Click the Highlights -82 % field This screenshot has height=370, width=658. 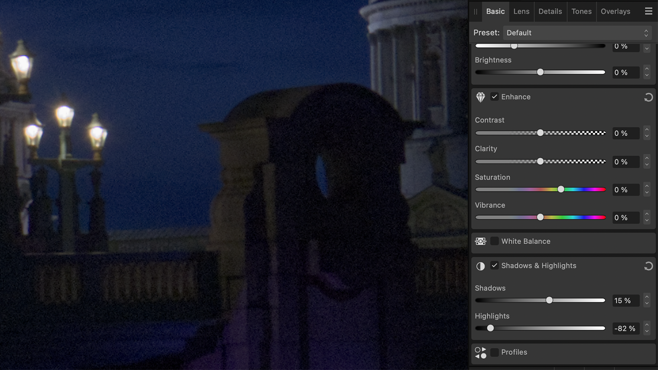(x=626, y=328)
